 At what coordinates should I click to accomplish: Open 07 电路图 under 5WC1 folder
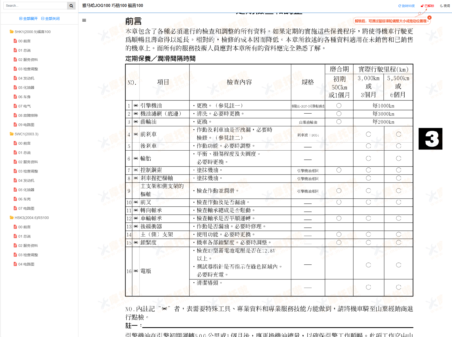pyautogui.click(x=24, y=208)
